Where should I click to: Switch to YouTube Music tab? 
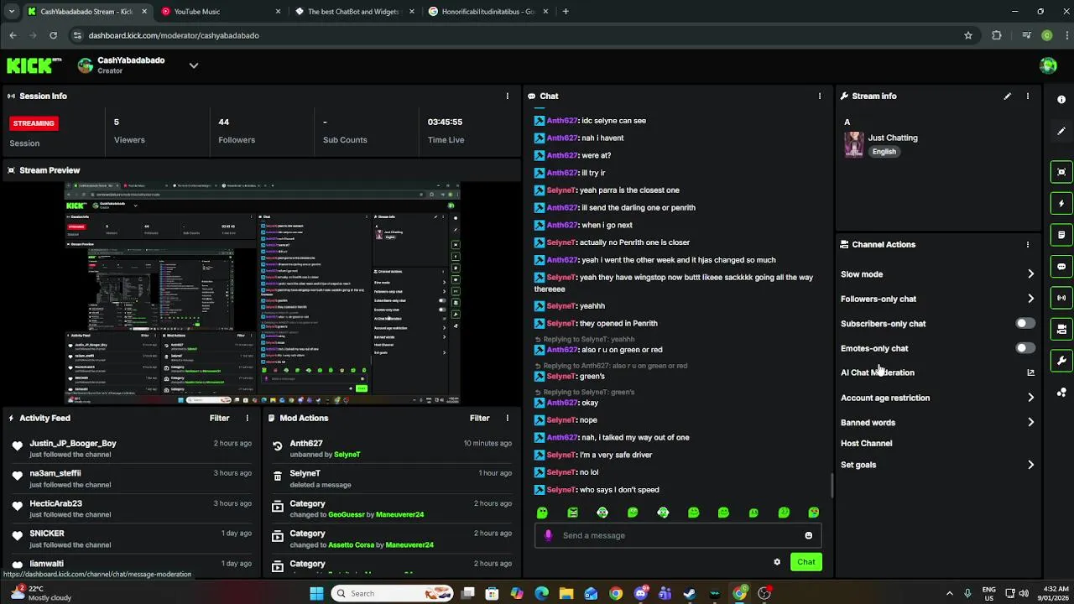click(221, 12)
